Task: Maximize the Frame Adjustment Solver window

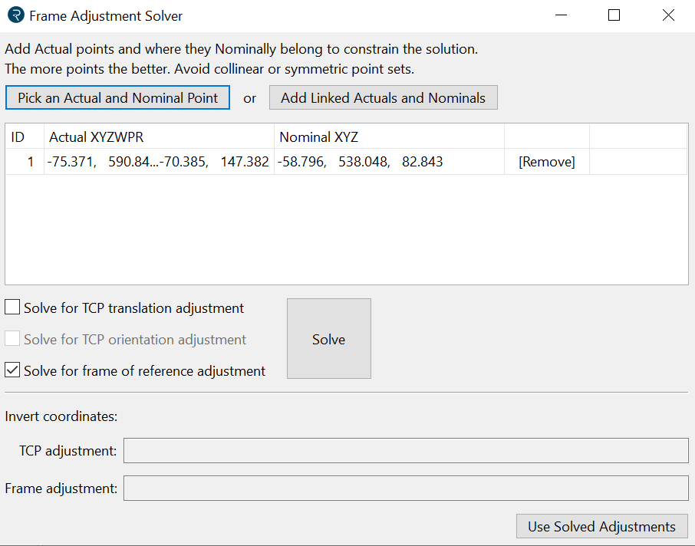Action: (614, 15)
